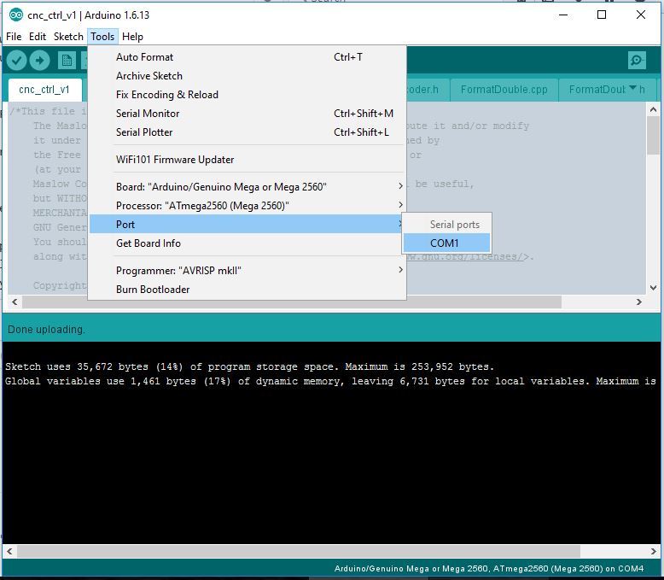The height and width of the screenshot is (580, 664).
Task: Click the Verify checkmark button
Action: [16, 60]
